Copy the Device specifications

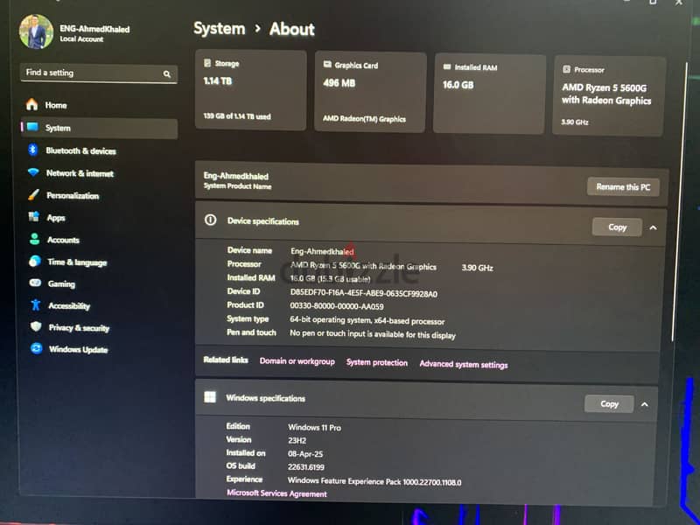[x=618, y=227]
